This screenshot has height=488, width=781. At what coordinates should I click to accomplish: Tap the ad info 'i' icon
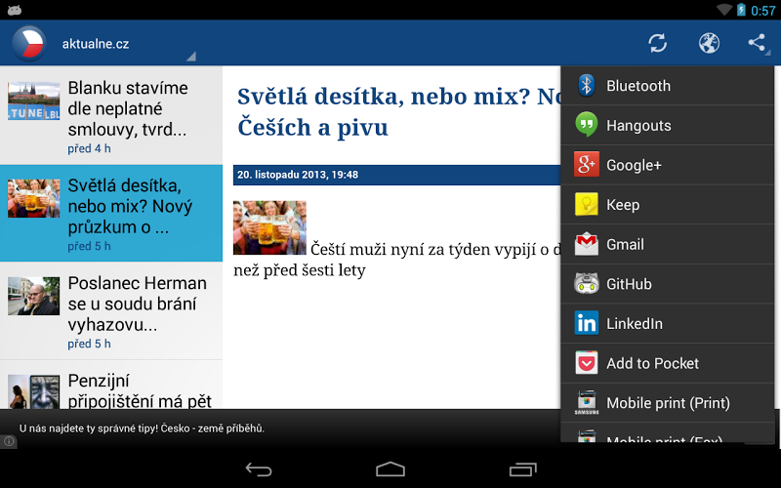coord(9,441)
